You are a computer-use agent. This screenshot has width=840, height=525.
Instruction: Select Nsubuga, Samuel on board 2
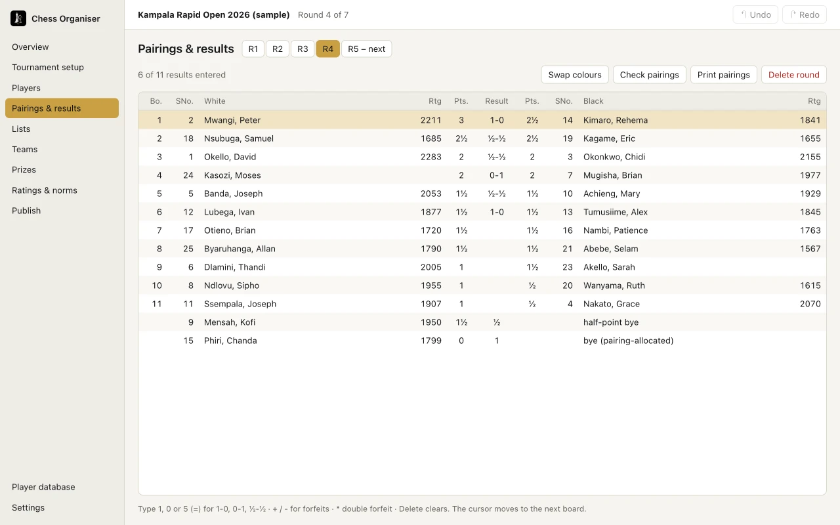(x=239, y=138)
